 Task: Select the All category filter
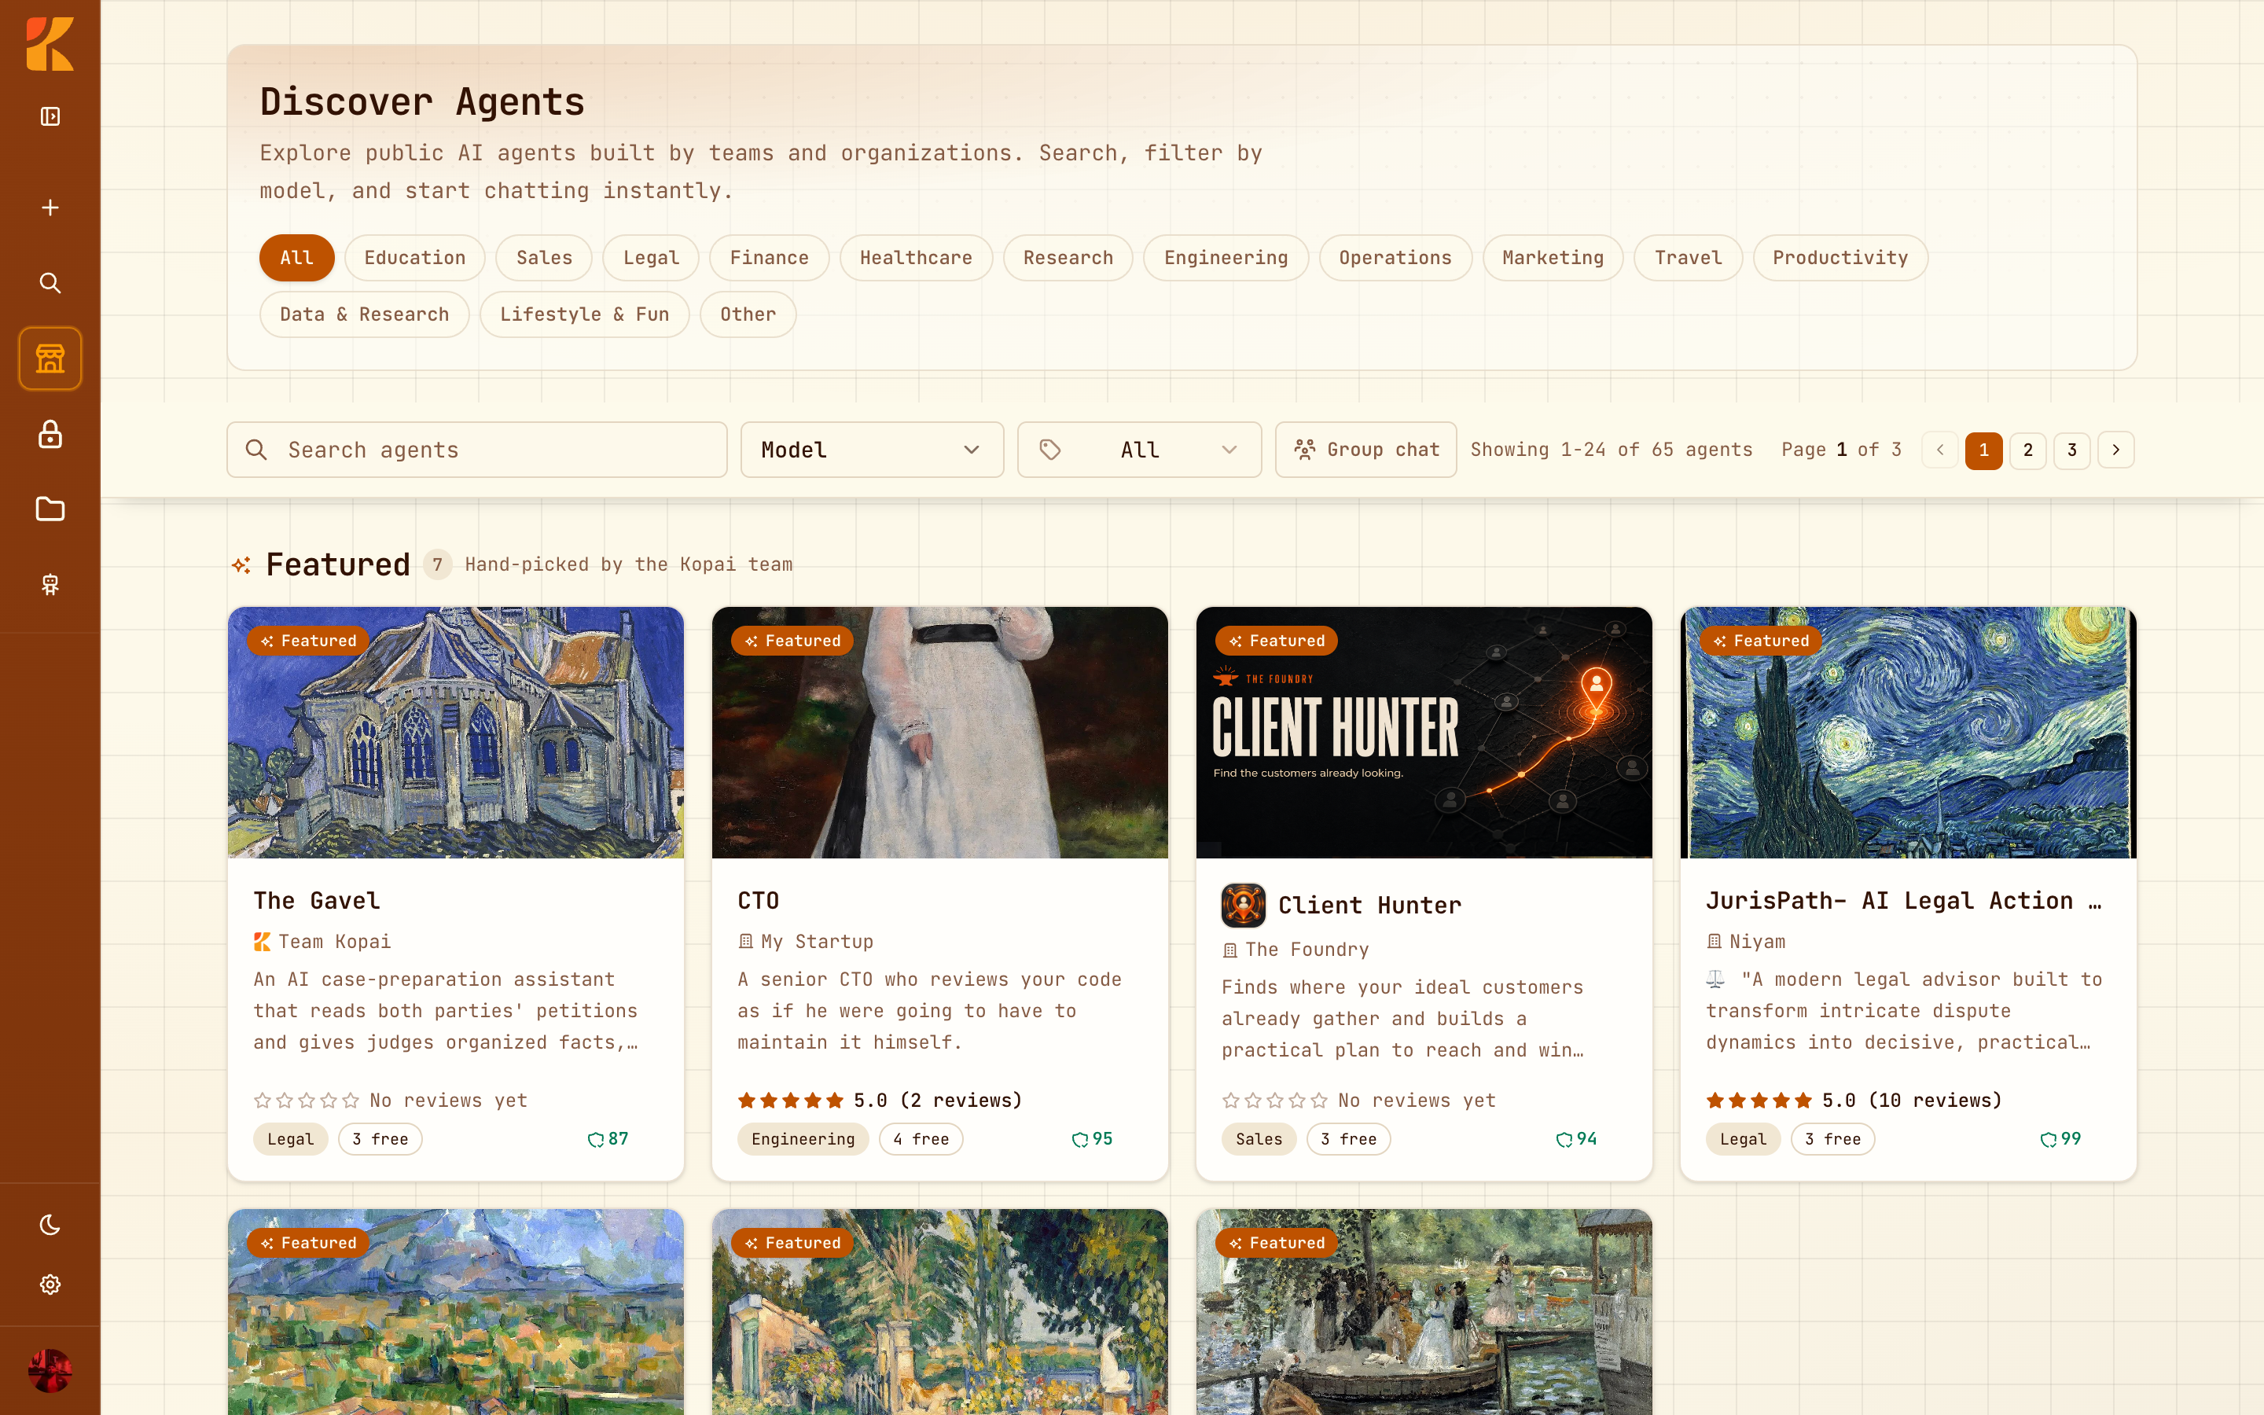[296, 259]
